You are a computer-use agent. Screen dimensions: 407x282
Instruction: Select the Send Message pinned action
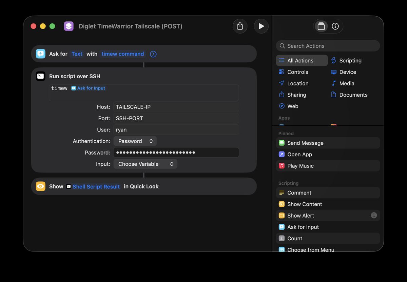(x=305, y=143)
